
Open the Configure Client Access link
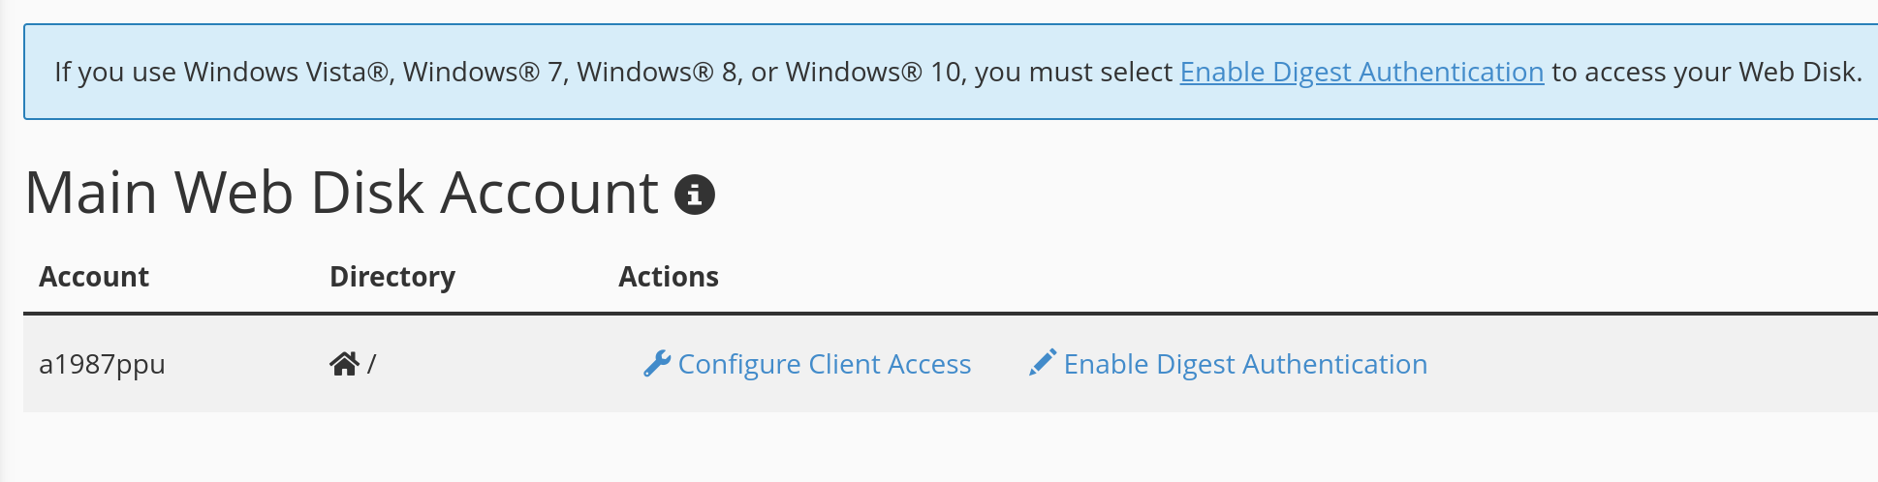point(824,364)
